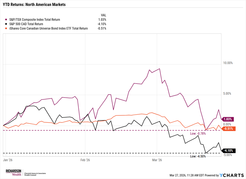Click the Mar '26 axis label

pyautogui.click(x=157, y=160)
